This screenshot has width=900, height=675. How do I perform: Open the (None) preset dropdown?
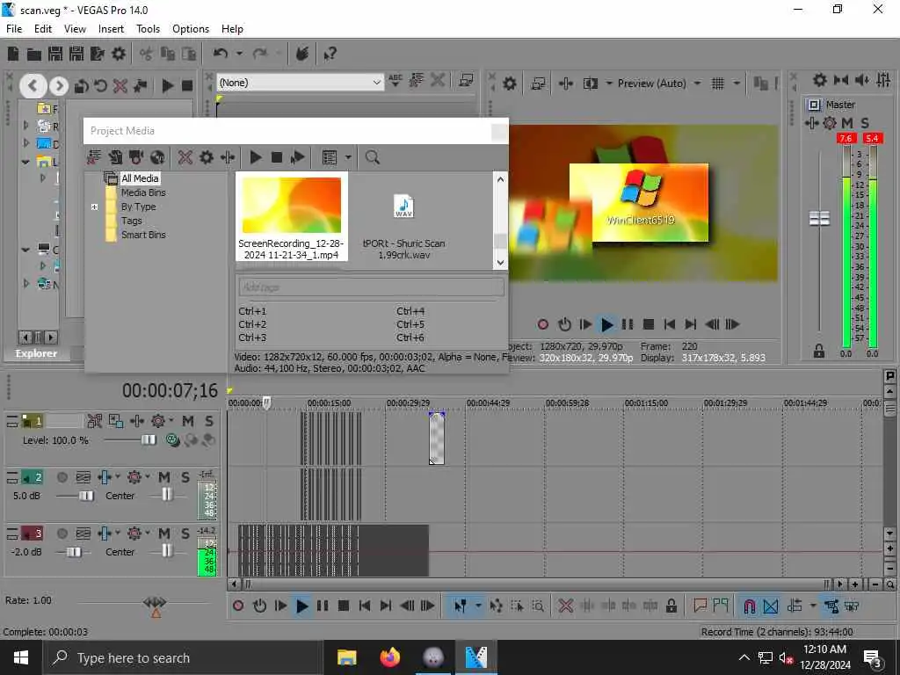tap(376, 83)
